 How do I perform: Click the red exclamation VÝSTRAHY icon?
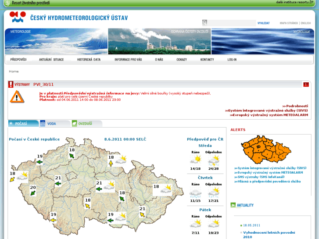11,84
